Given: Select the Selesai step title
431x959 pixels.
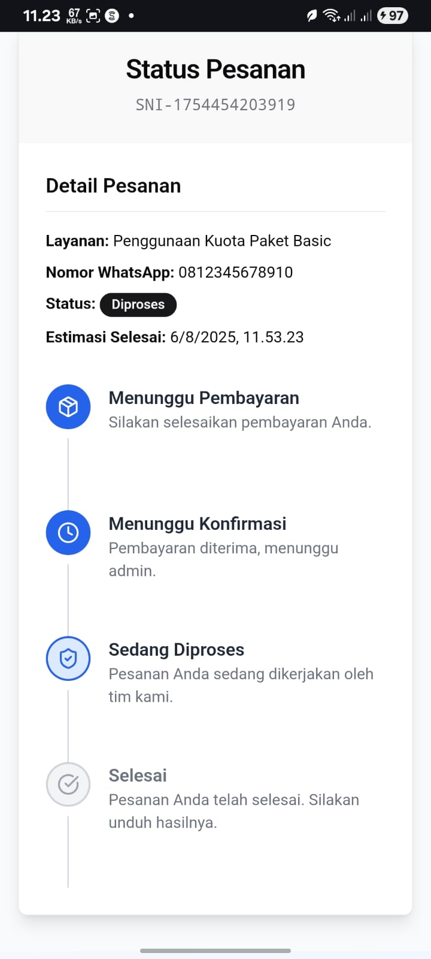Looking at the screenshot, I should (138, 776).
